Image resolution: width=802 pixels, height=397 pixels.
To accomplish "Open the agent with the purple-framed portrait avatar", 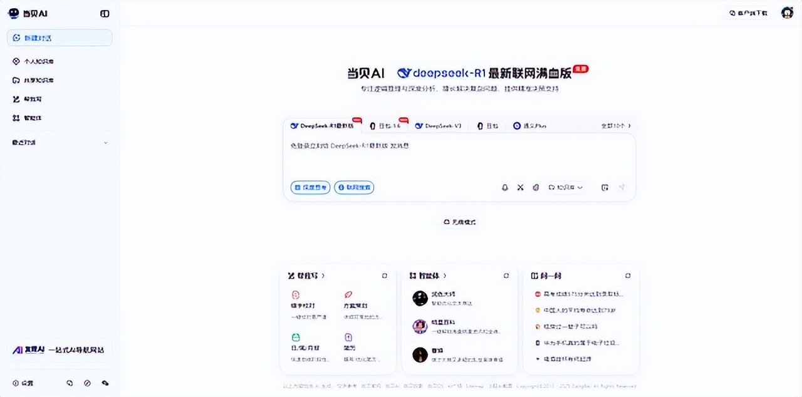I will pyautogui.click(x=420, y=326).
